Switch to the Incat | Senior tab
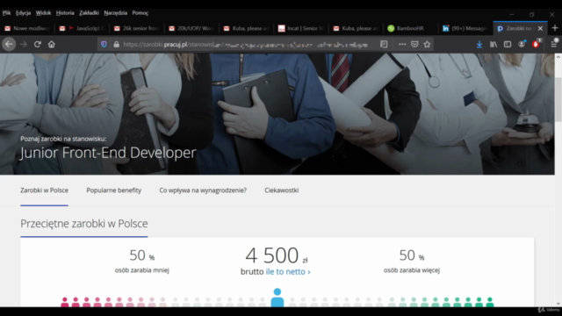The image size is (562, 316). 301,28
